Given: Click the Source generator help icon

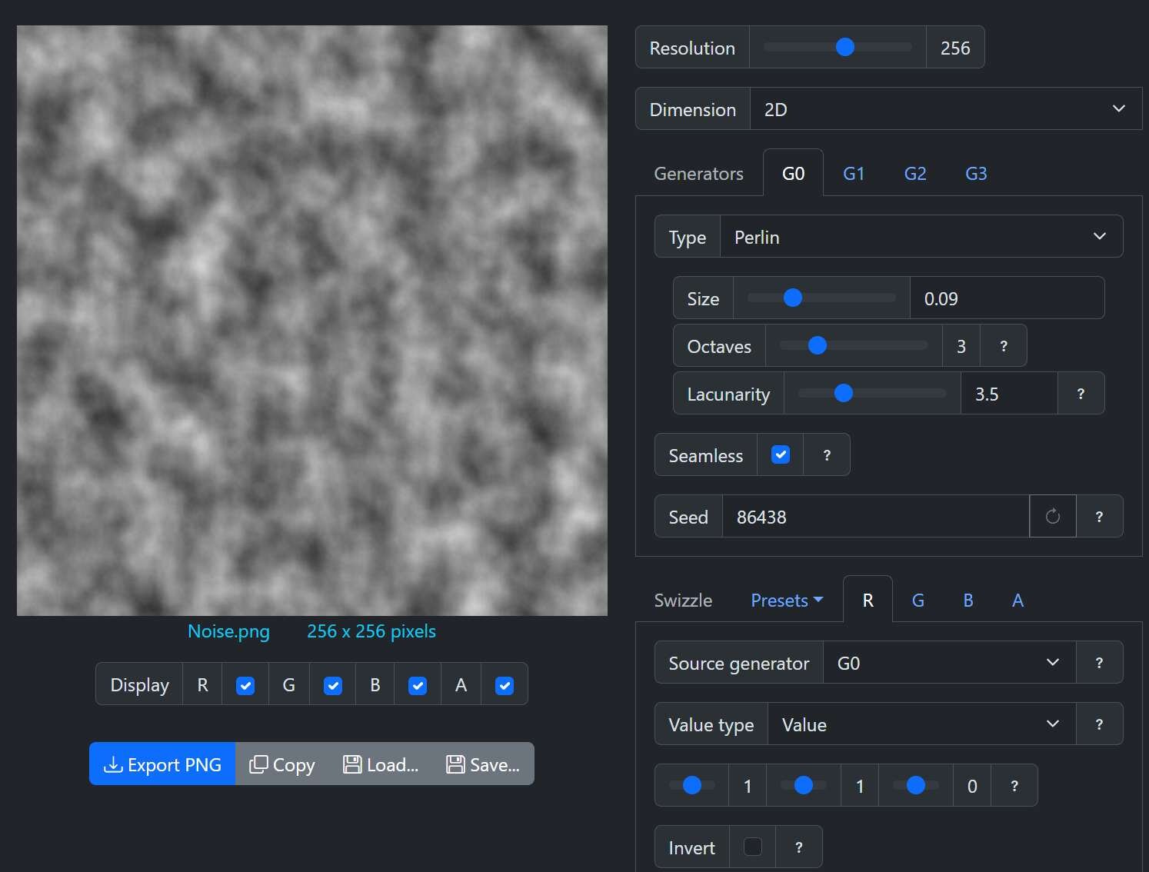Looking at the screenshot, I should [x=1099, y=662].
